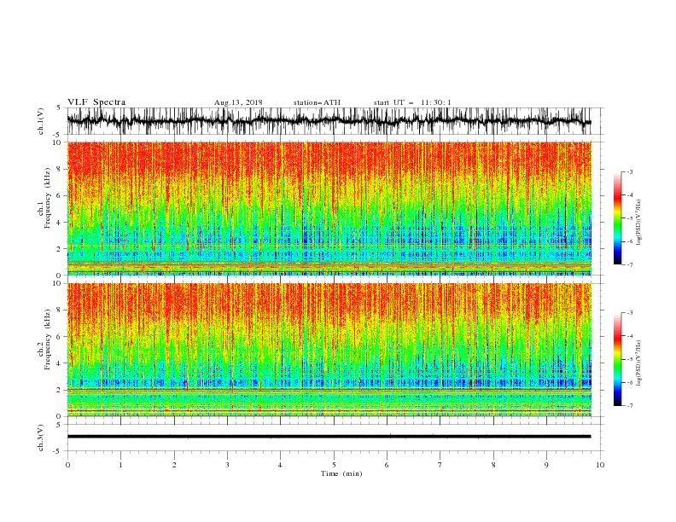Click the "1" tick on the time axis
This screenshot has width=676, height=522.
120,465
